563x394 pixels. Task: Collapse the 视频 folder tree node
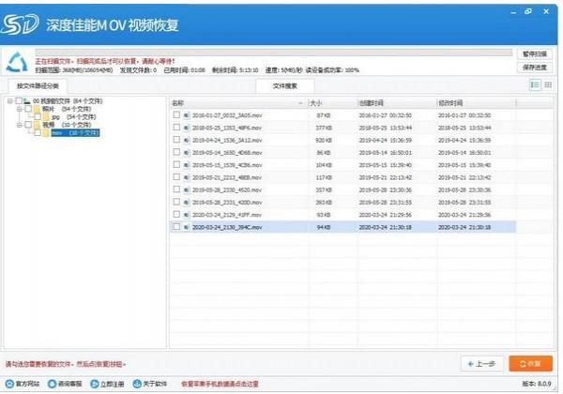click(18, 125)
